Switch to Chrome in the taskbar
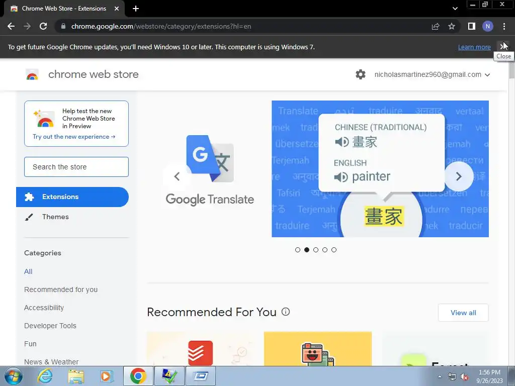 point(138,376)
